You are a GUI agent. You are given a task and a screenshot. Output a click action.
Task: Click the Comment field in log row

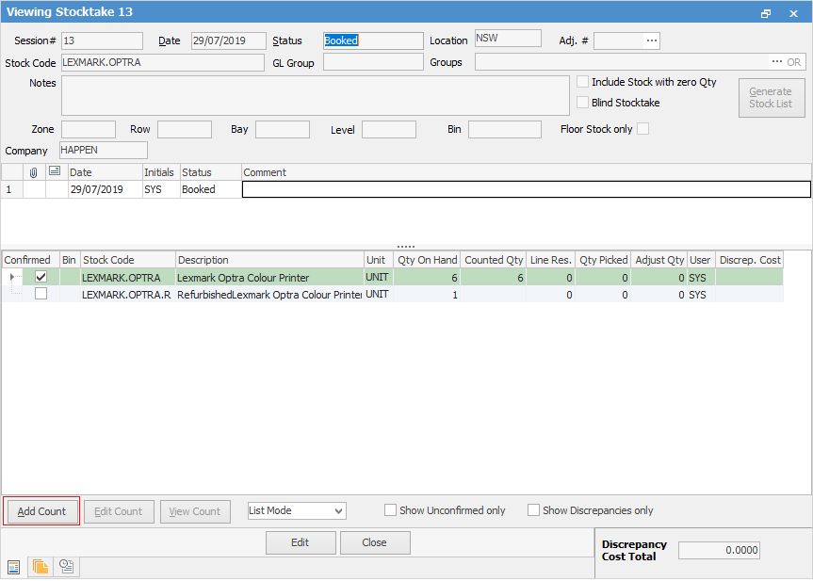click(x=526, y=189)
